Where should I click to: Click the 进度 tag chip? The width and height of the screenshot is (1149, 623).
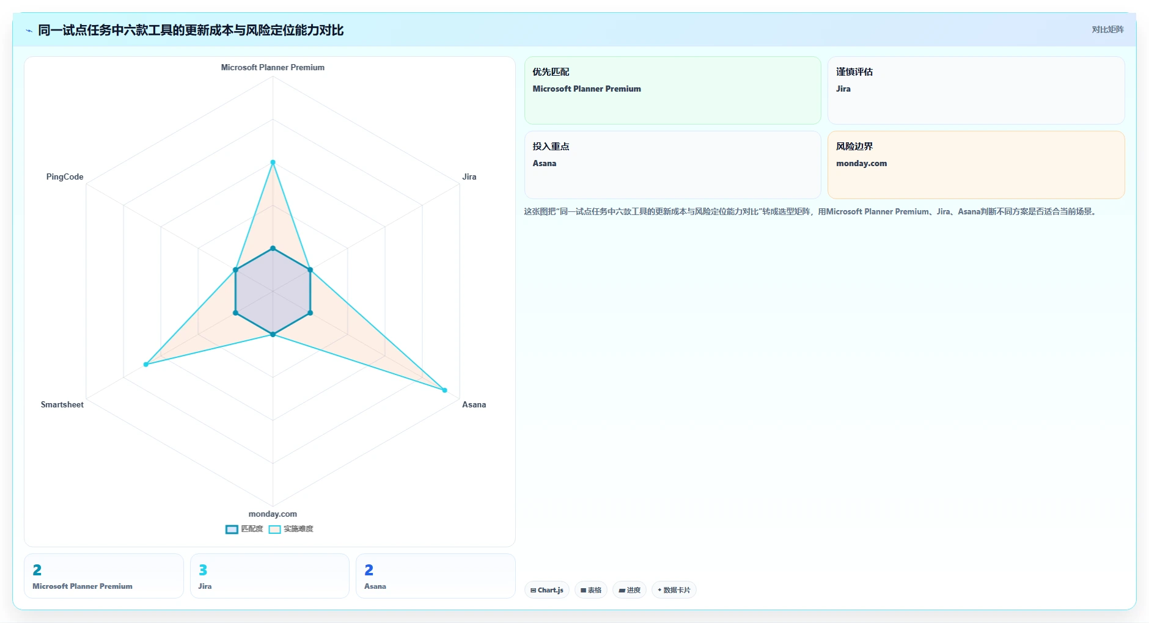pyautogui.click(x=630, y=590)
